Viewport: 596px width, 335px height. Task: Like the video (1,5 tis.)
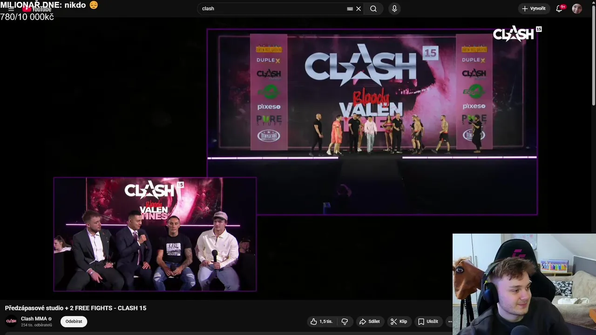point(322,322)
